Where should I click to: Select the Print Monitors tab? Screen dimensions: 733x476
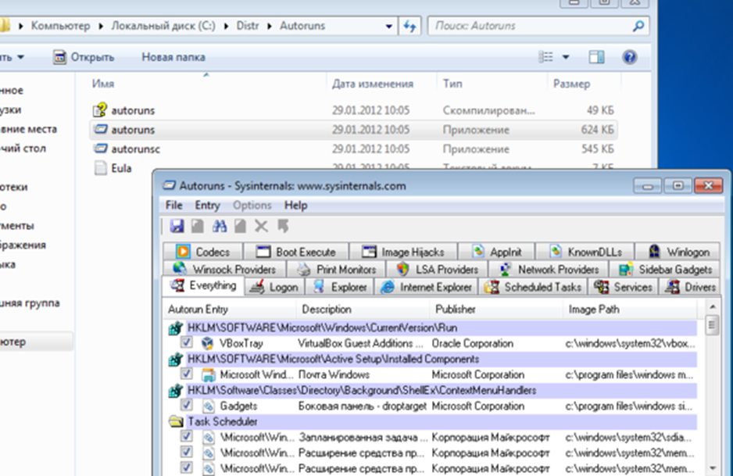(x=336, y=270)
